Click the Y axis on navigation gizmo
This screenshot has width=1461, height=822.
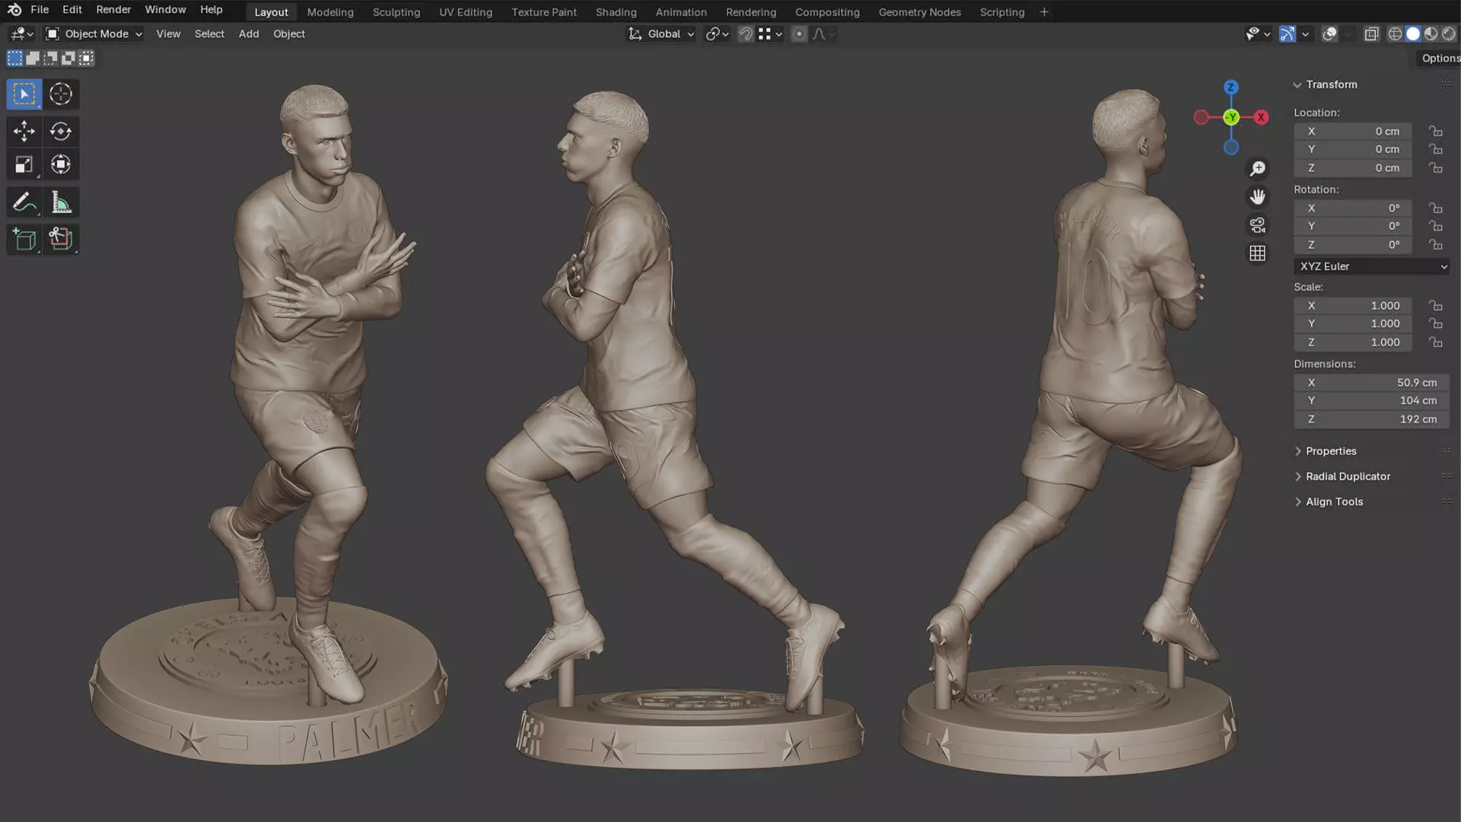click(1231, 117)
